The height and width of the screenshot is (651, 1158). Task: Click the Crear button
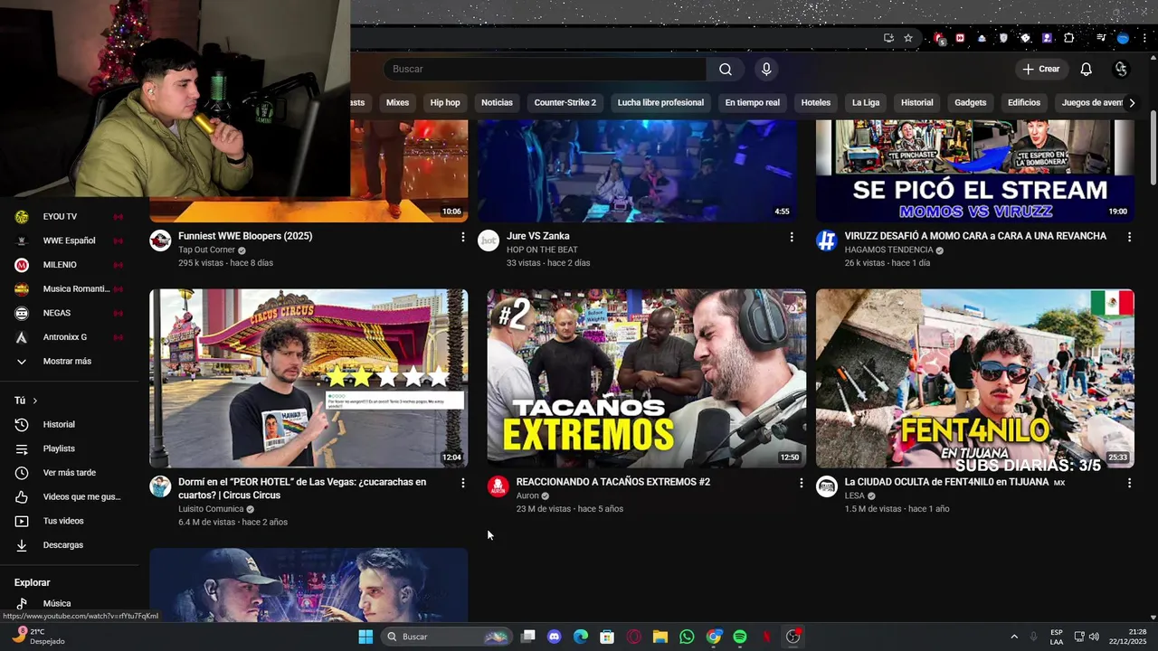click(1041, 70)
